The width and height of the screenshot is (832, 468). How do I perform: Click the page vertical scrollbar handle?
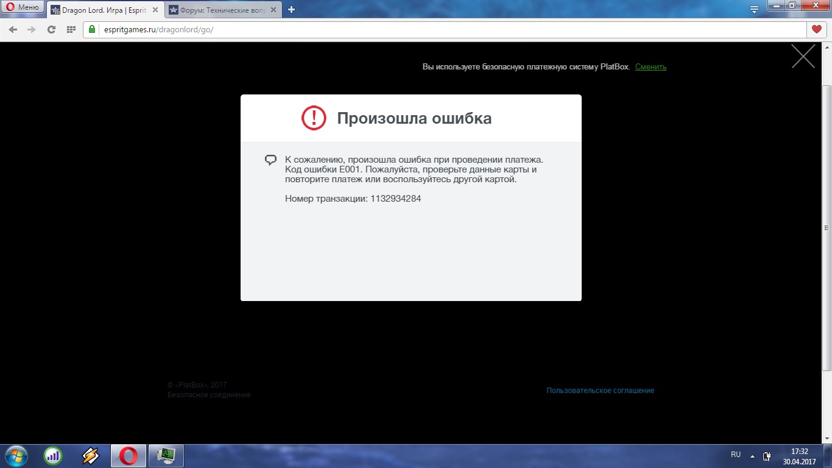click(827, 227)
